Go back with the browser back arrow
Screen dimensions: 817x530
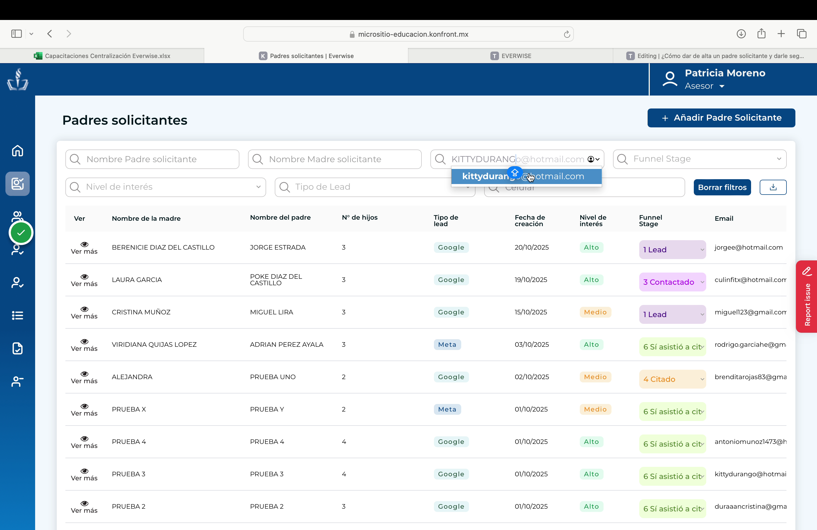(50, 33)
